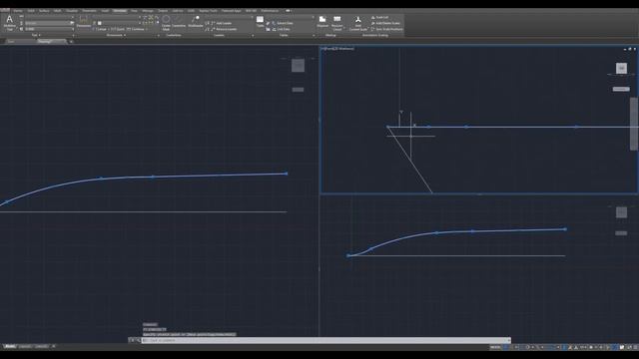Switch to the Layout2 tab
The height and width of the screenshot is (359, 639).
[41, 347]
